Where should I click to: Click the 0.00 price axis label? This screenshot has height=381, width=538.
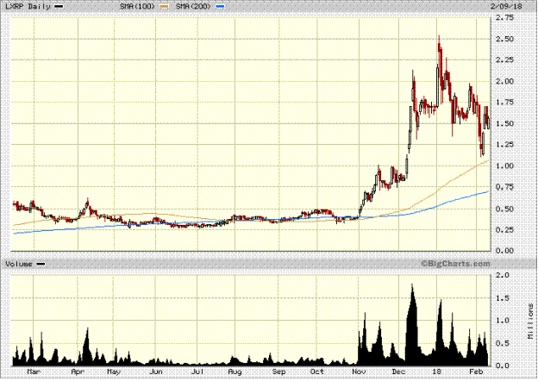pyautogui.click(x=504, y=251)
